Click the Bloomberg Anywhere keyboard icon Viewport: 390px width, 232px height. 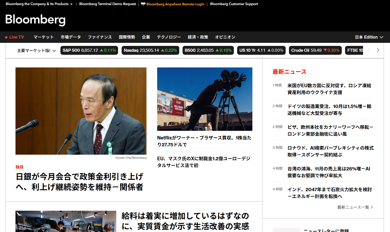(x=142, y=4)
